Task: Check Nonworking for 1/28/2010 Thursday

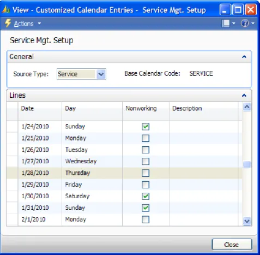Action: (146, 173)
